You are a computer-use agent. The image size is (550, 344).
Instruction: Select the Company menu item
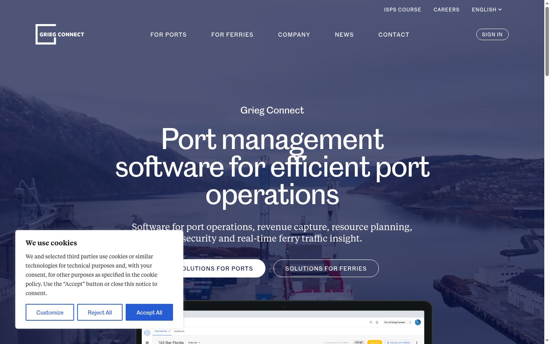[x=294, y=35]
